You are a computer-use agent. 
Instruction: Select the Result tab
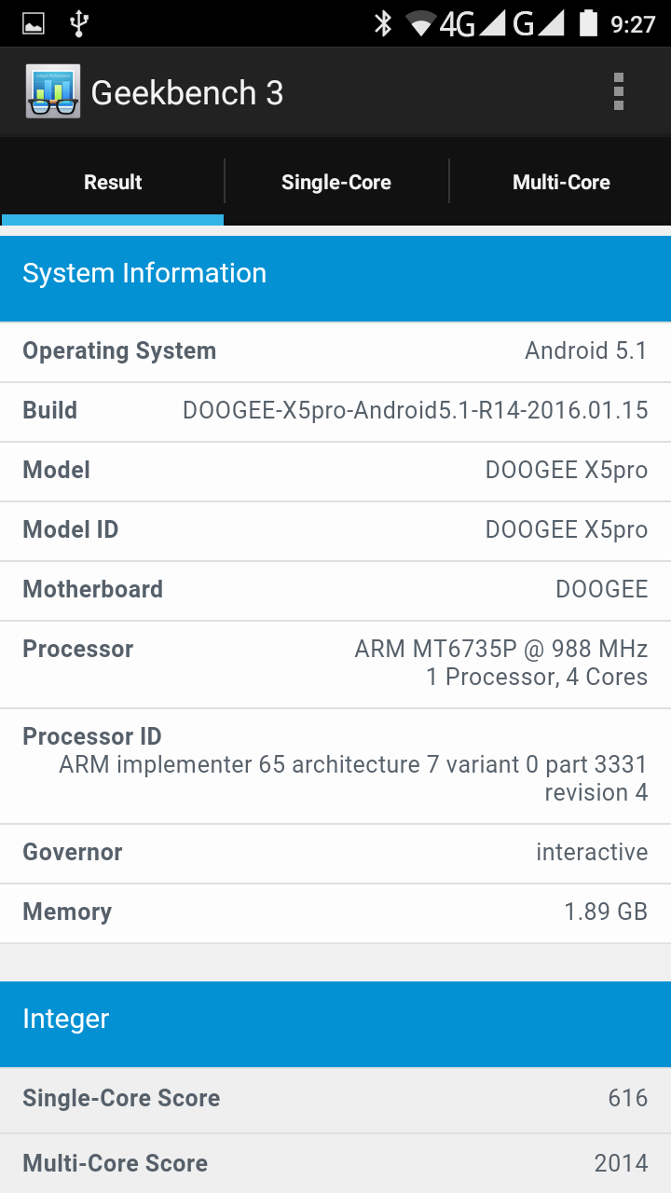click(x=113, y=183)
